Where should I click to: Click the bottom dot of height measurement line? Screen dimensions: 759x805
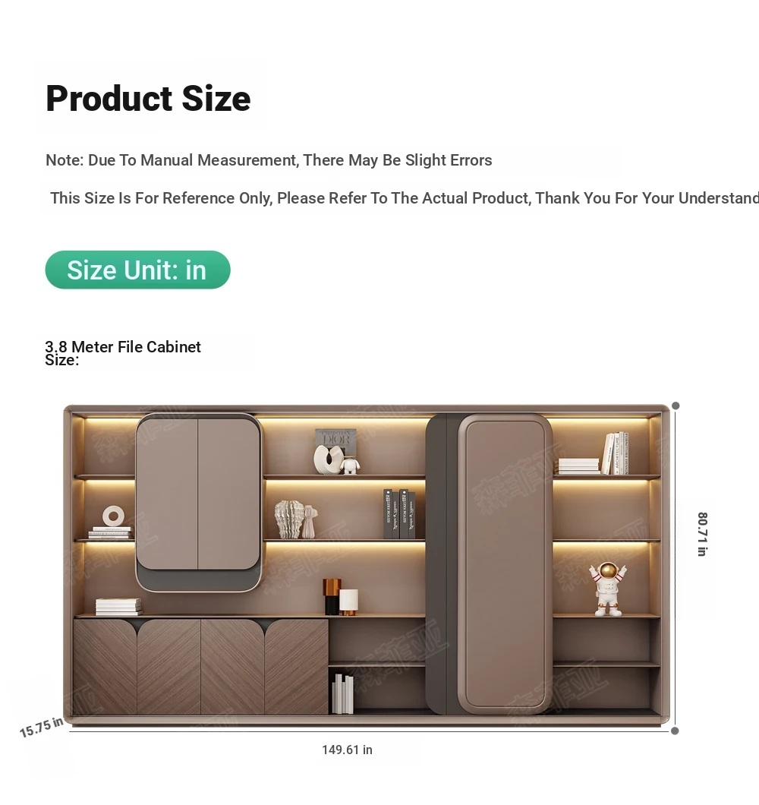(675, 731)
